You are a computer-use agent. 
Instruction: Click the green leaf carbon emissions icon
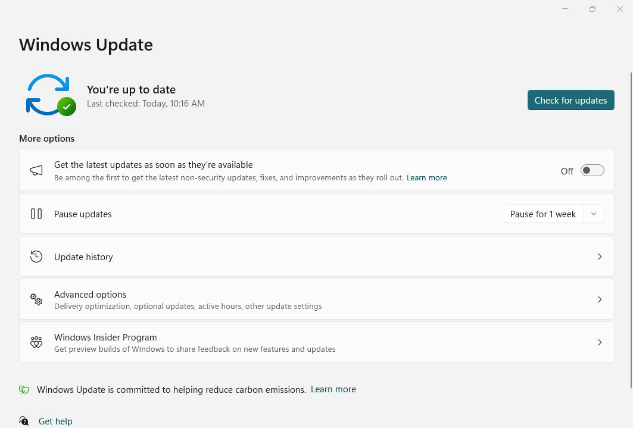point(24,390)
